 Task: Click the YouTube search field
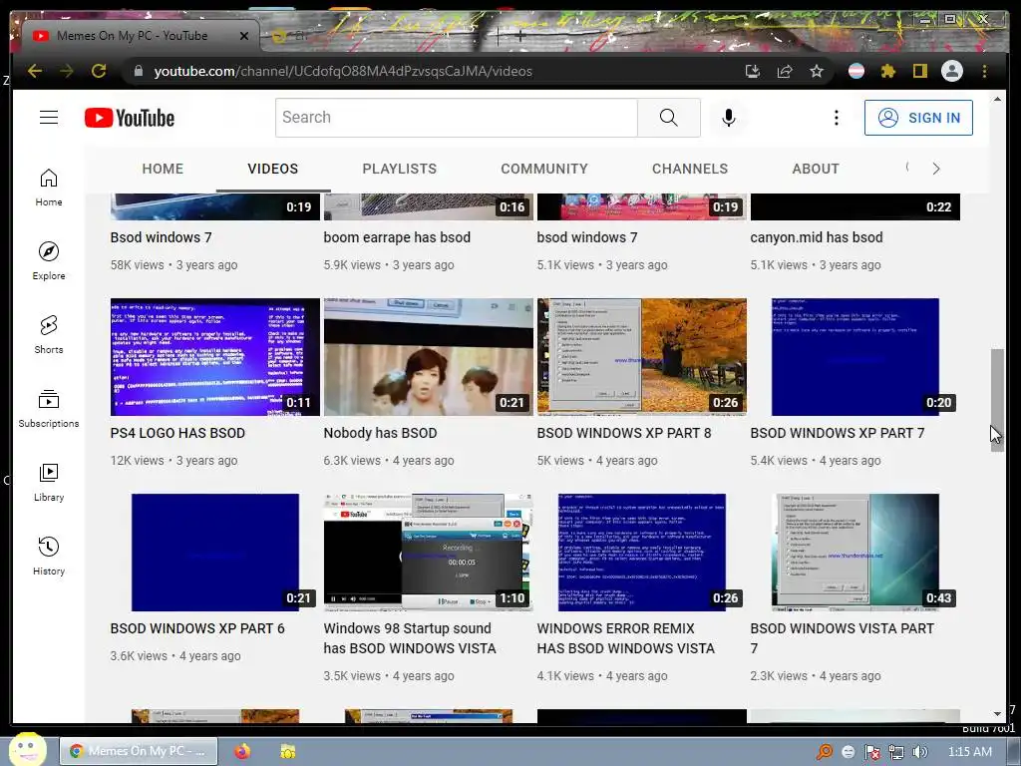[456, 118]
